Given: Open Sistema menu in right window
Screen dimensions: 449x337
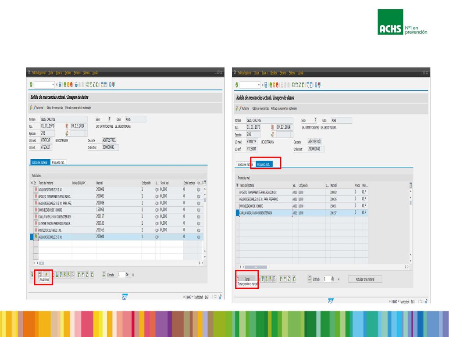Looking at the screenshot, I should tap(292, 73).
